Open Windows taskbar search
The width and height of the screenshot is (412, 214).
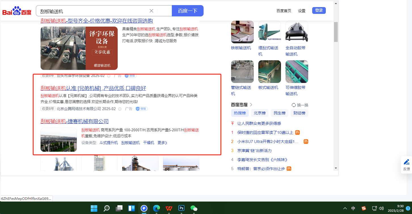(107, 209)
